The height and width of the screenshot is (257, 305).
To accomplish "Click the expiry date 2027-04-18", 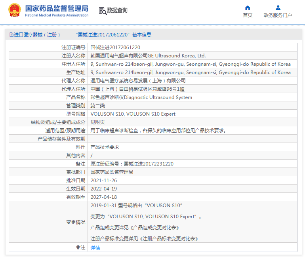I will point(103,197).
